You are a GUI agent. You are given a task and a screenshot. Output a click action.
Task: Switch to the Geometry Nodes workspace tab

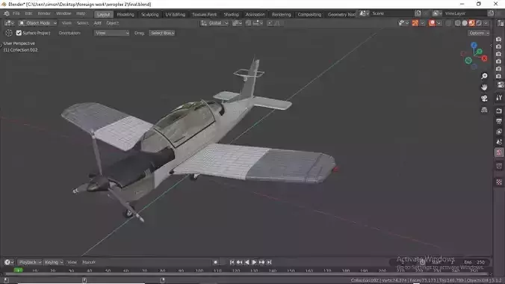point(341,14)
